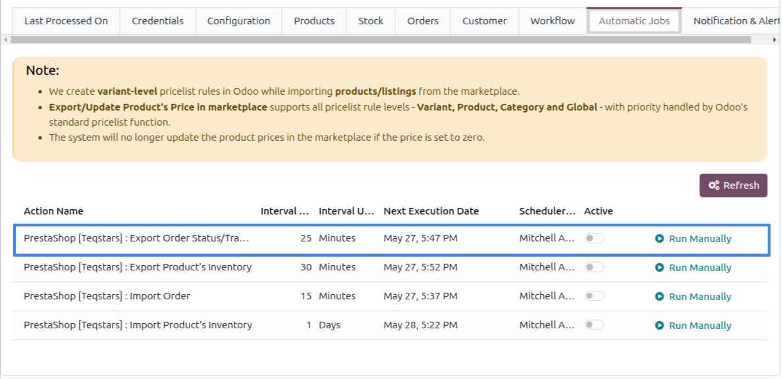
Task: Activate the Import Order scheduled job
Action: click(594, 296)
